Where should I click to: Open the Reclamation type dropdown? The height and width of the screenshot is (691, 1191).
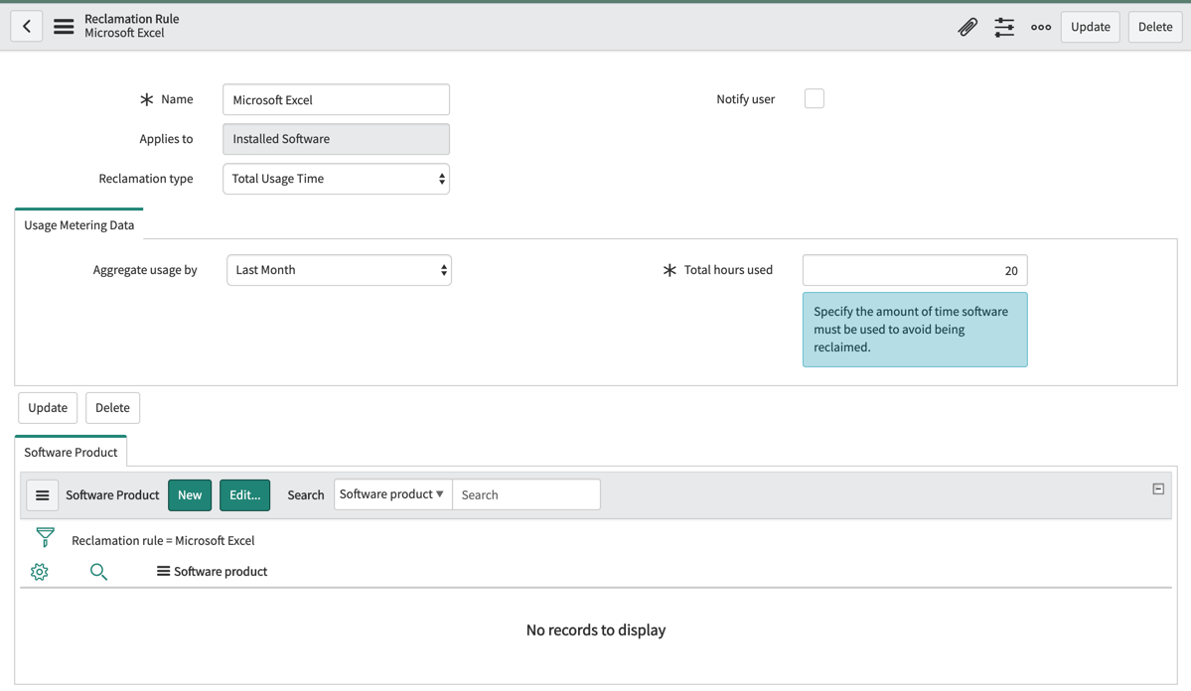click(x=336, y=179)
